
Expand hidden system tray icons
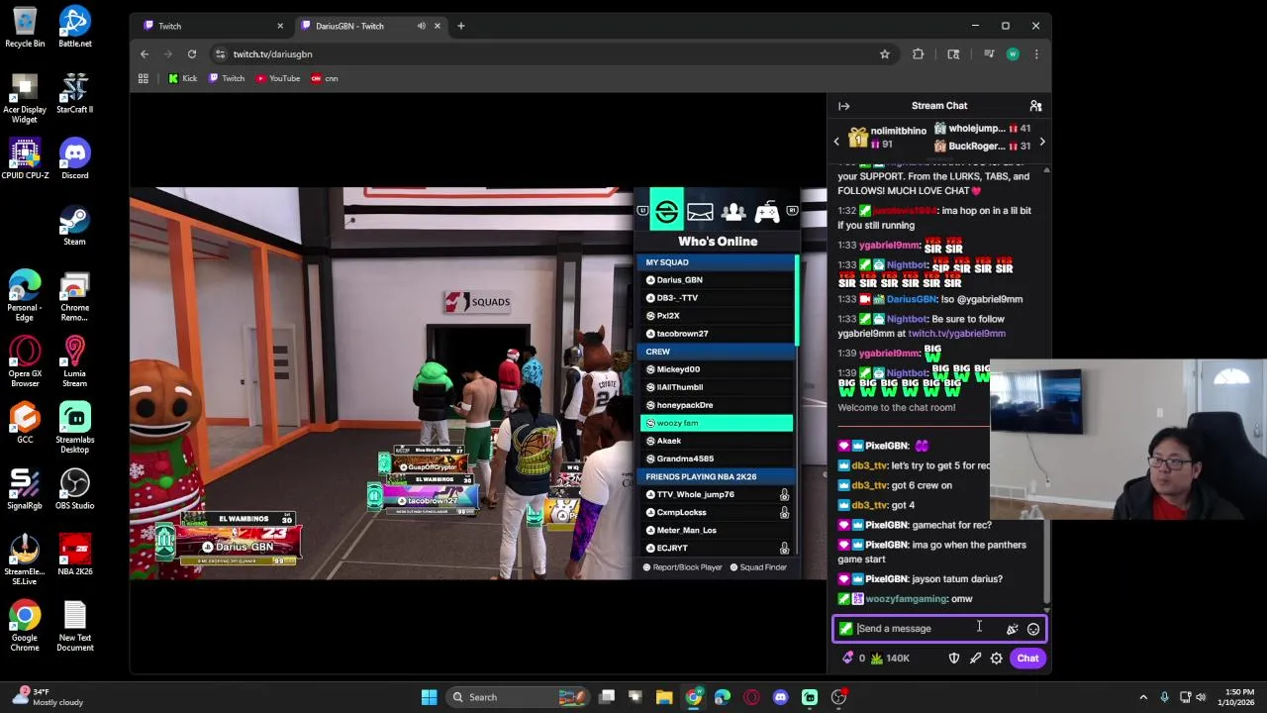pos(1143,697)
